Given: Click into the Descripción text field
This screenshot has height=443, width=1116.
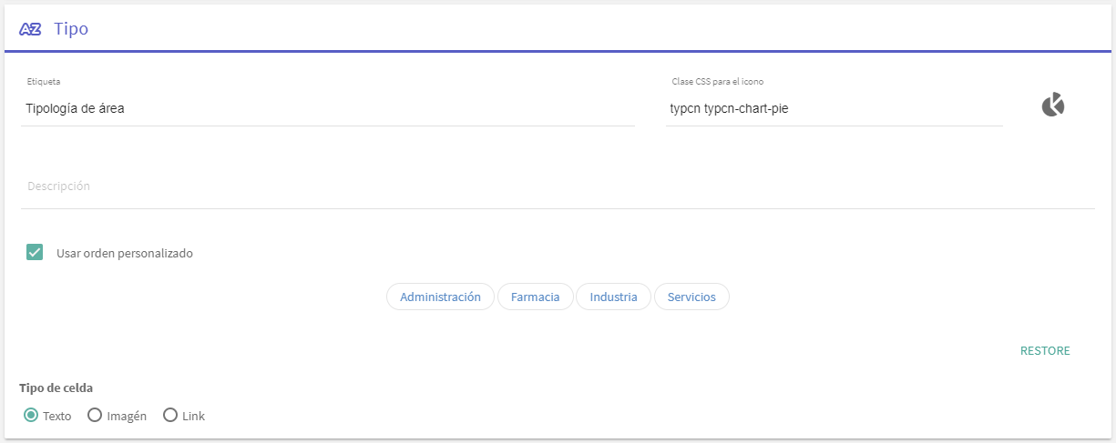Looking at the screenshot, I should point(558,186).
